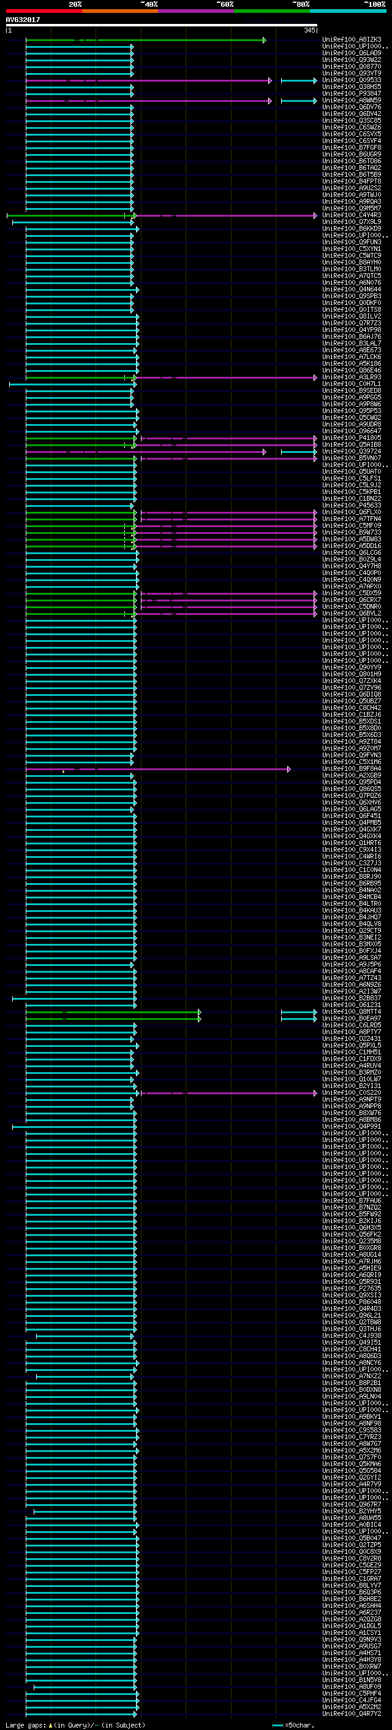Click the green ~80% identity legend segment
The image size is (392, 1730).
click(272, 11)
